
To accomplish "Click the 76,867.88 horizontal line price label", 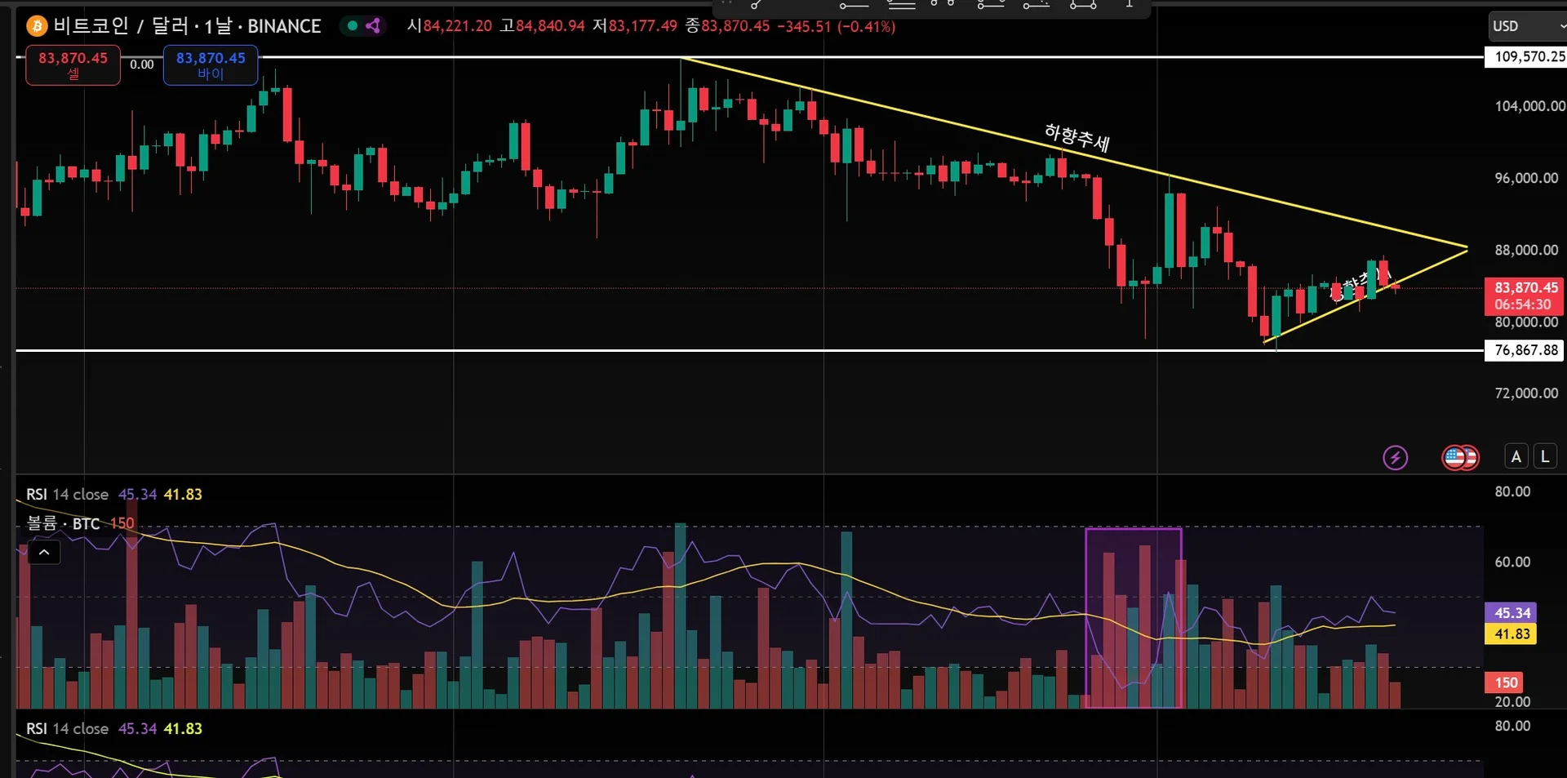I will 1525,350.
